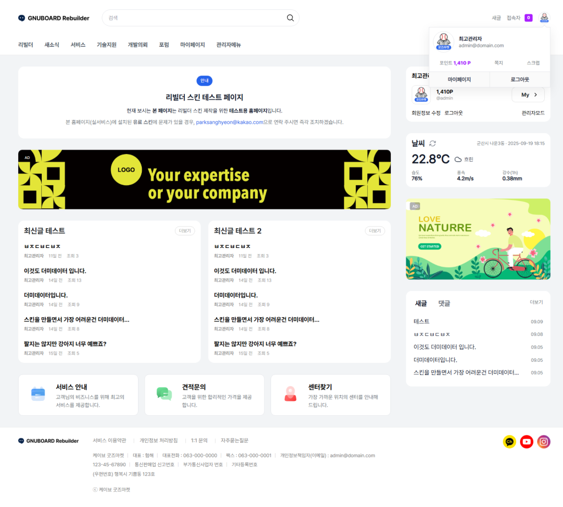The image size is (563, 507).
Task: Open 관리자모드 link
Action: click(533, 113)
